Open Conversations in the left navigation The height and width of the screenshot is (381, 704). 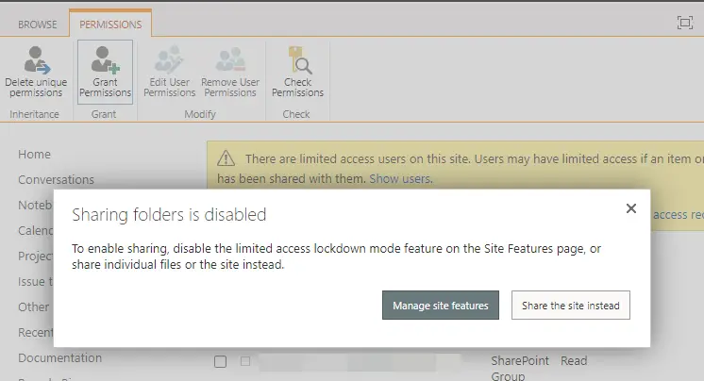56,179
